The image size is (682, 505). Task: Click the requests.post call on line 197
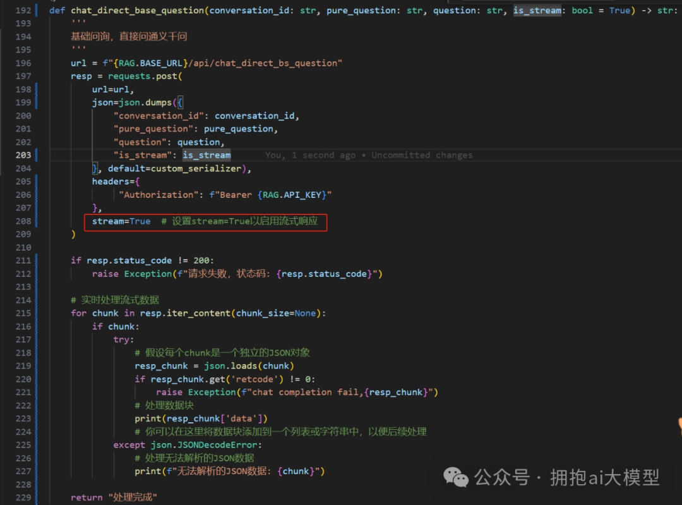pos(145,76)
